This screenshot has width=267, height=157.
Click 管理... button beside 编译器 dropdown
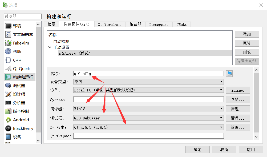238,109
